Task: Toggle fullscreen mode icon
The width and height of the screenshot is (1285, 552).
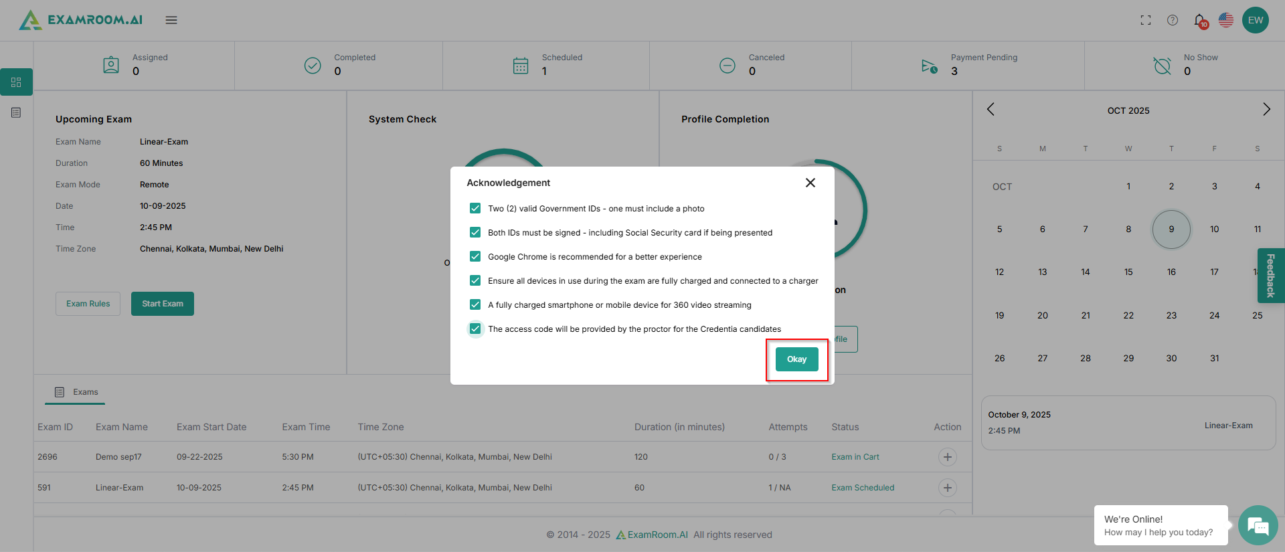Action: (1146, 20)
